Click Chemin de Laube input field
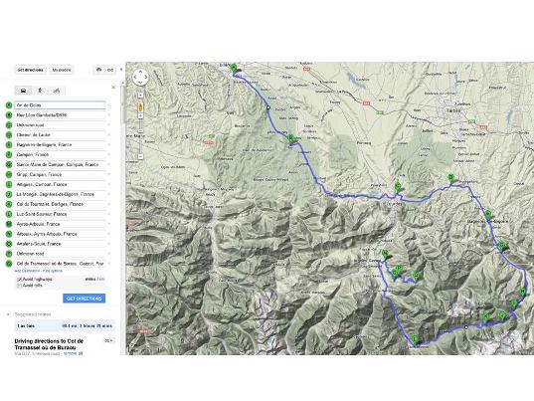The width and height of the screenshot is (534, 401). (60, 135)
